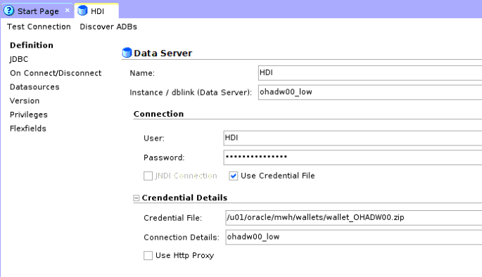The image size is (482, 277).
Task: Open the Datasources section
Action: [x=34, y=87]
